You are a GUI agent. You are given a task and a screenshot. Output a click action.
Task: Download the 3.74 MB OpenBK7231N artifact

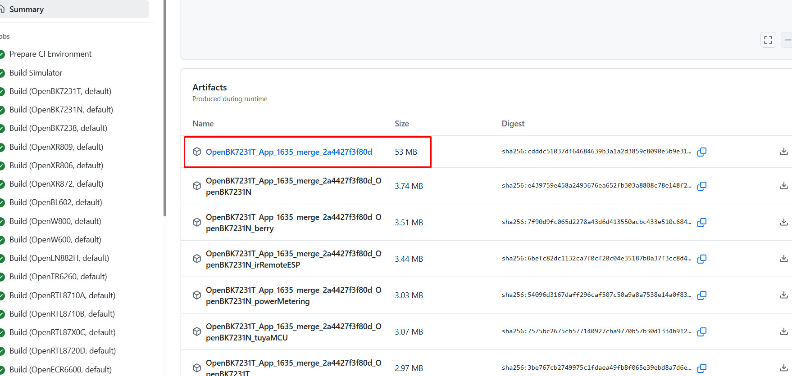click(x=784, y=186)
